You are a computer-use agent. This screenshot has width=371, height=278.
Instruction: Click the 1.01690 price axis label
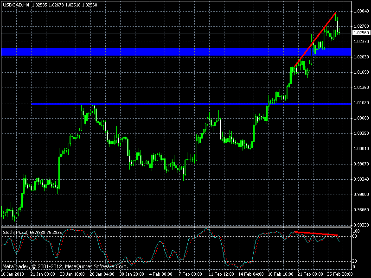pos(362,72)
